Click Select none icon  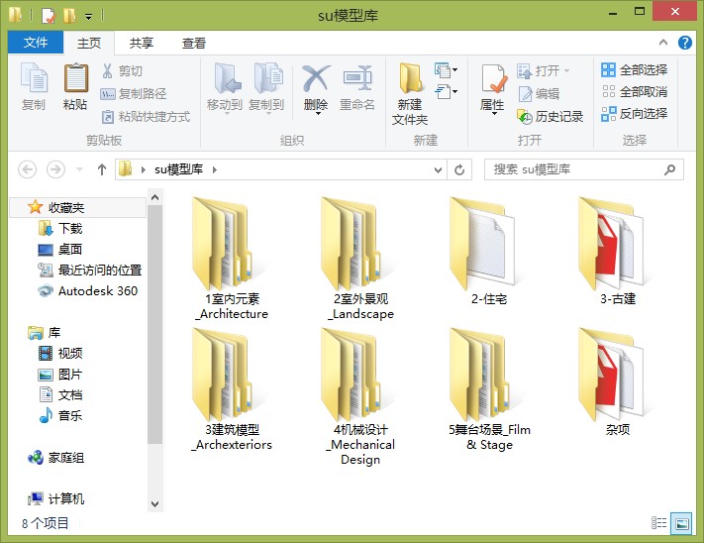[x=608, y=91]
